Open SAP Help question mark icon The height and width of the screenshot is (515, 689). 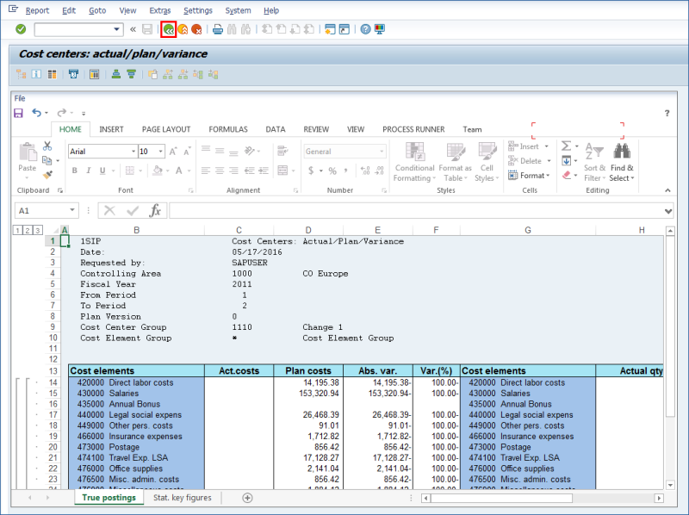pyautogui.click(x=365, y=29)
